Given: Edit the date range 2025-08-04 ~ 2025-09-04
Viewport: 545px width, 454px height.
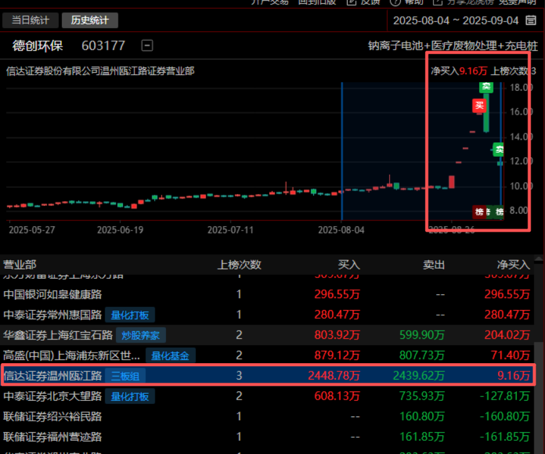Looking at the screenshot, I should pyautogui.click(x=455, y=21).
